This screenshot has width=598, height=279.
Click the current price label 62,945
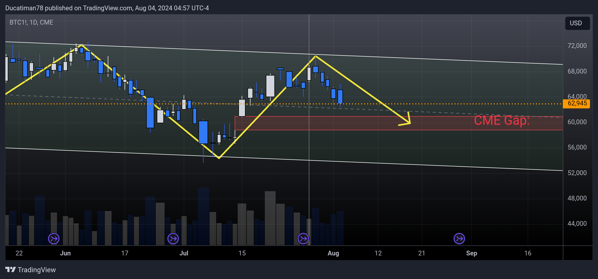pos(576,103)
